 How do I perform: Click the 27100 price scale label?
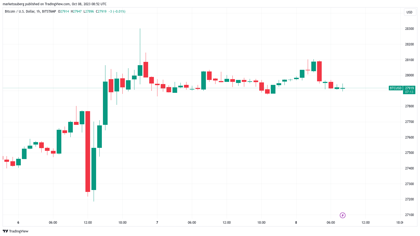tap(409, 215)
